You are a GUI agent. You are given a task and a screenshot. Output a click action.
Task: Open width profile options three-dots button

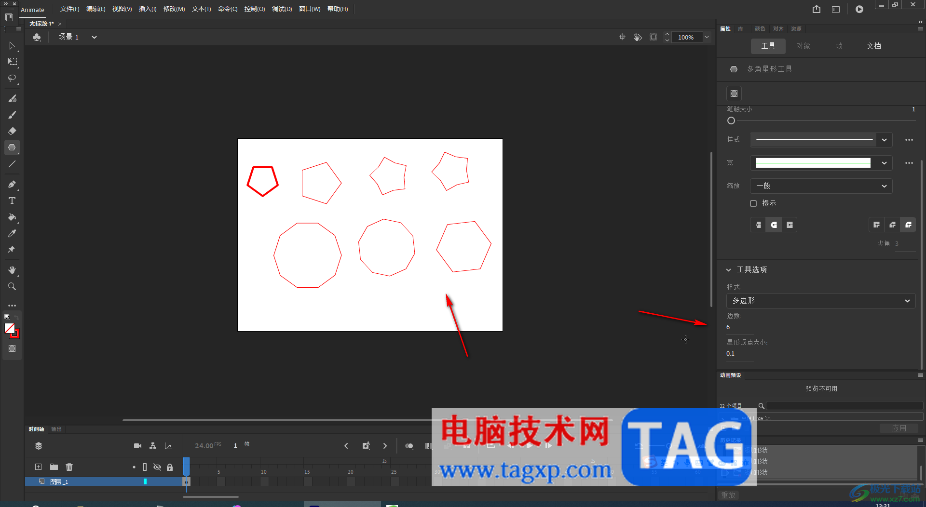pyautogui.click(x=909, y=163)
